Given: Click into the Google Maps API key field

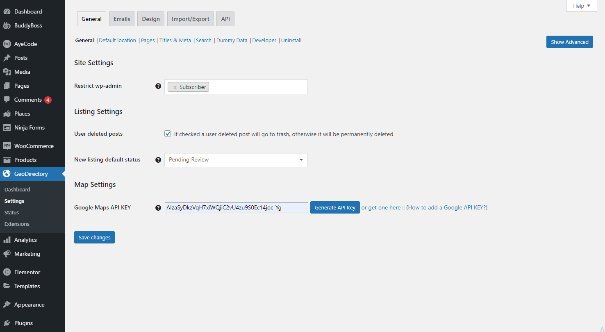Looking at the screenshot, I should click(x=236, y=207).
